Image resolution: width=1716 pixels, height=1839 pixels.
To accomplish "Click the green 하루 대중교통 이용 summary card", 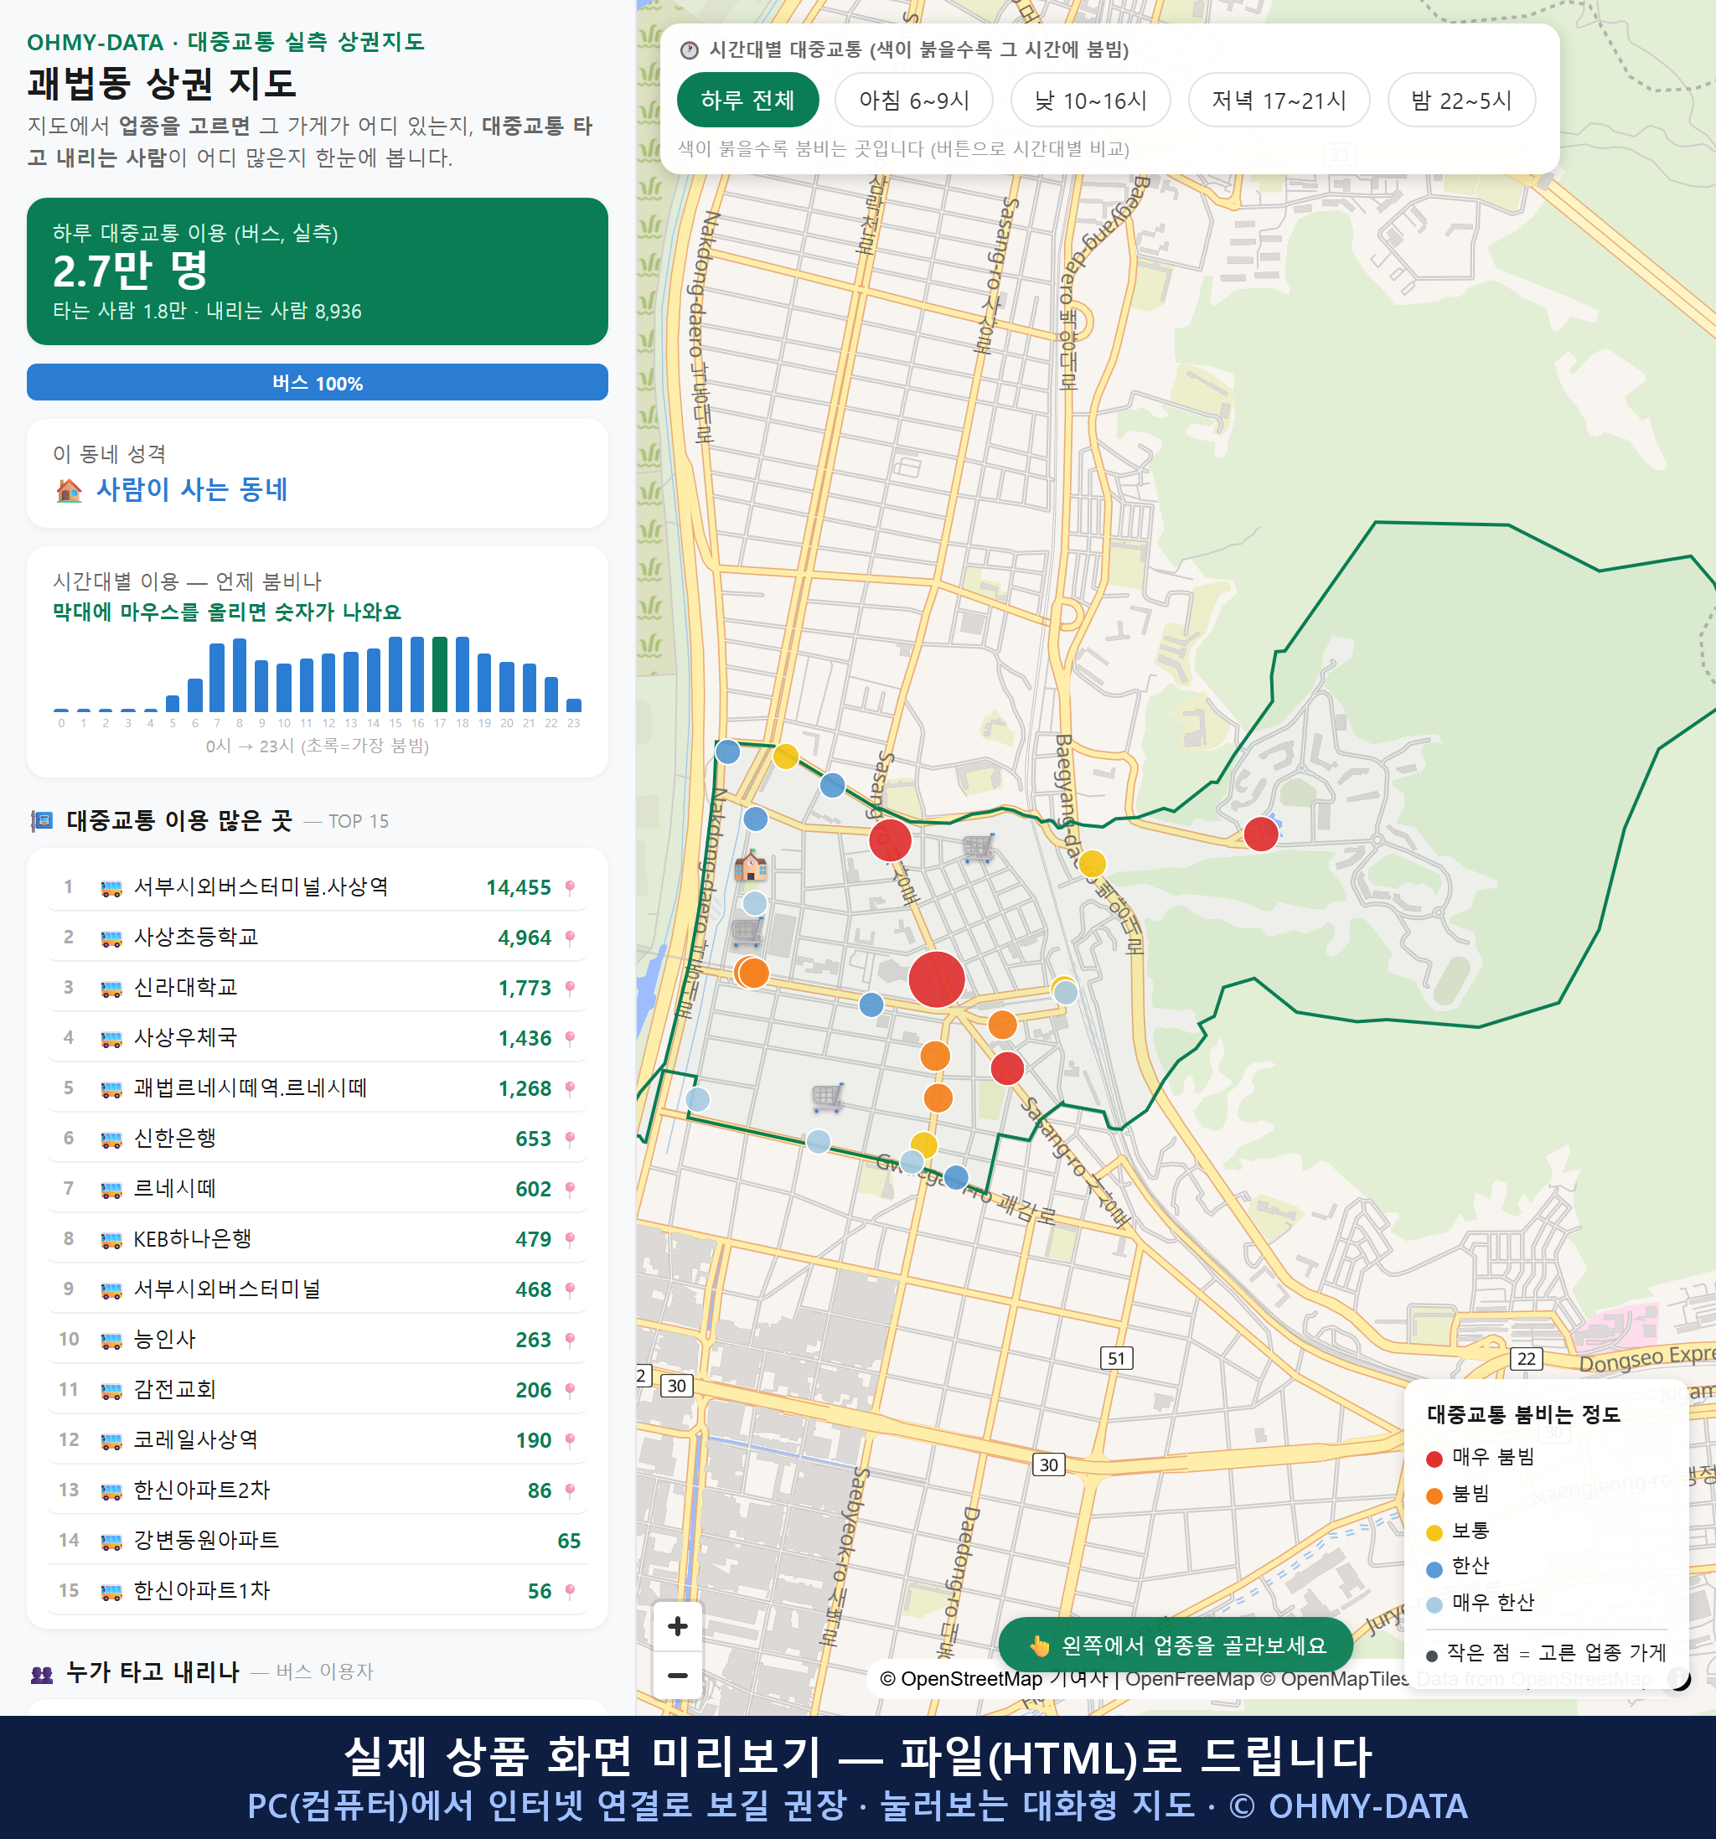I will point(318,271).
